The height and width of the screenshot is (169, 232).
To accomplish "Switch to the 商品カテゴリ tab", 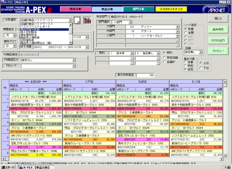I will point(118,17).
